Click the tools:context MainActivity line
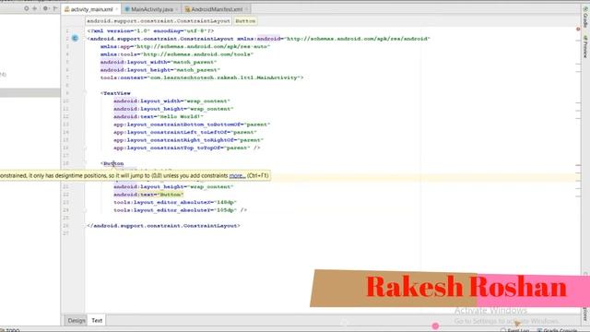590x332 pixels. pyautogui.click(x=202, y=77)
